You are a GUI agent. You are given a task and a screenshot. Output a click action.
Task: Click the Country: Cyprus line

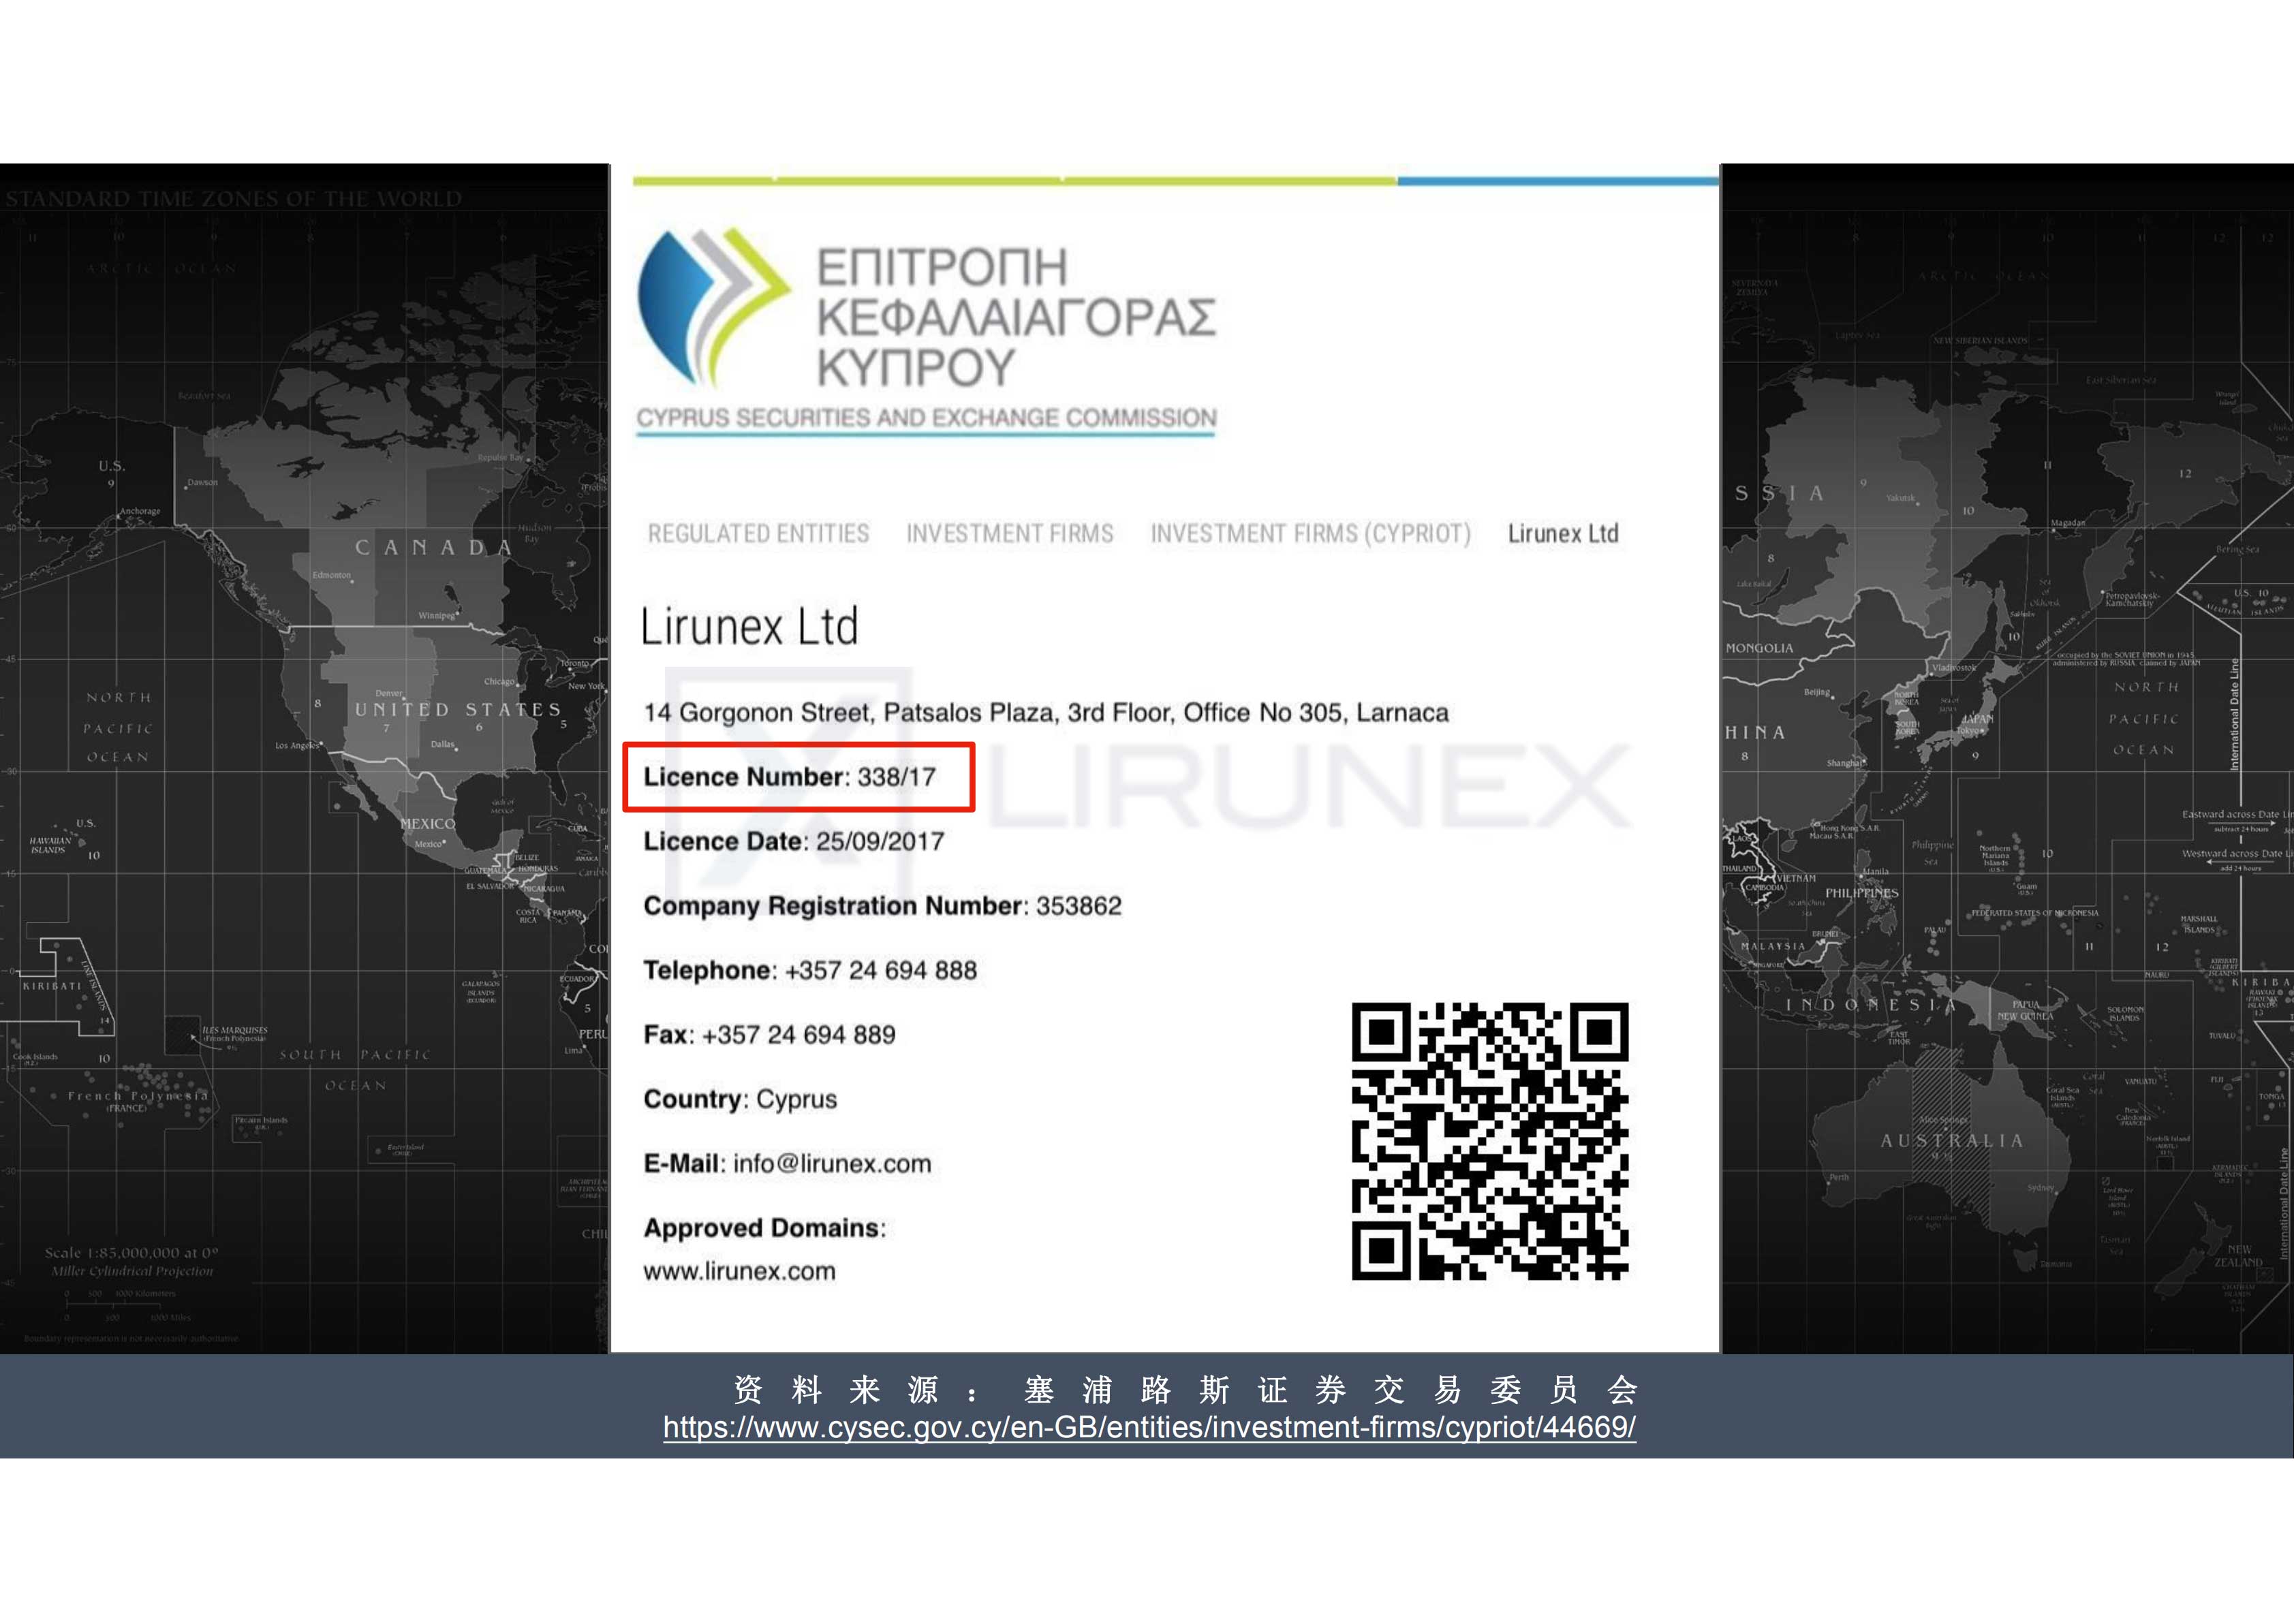tap(740, 1099)
